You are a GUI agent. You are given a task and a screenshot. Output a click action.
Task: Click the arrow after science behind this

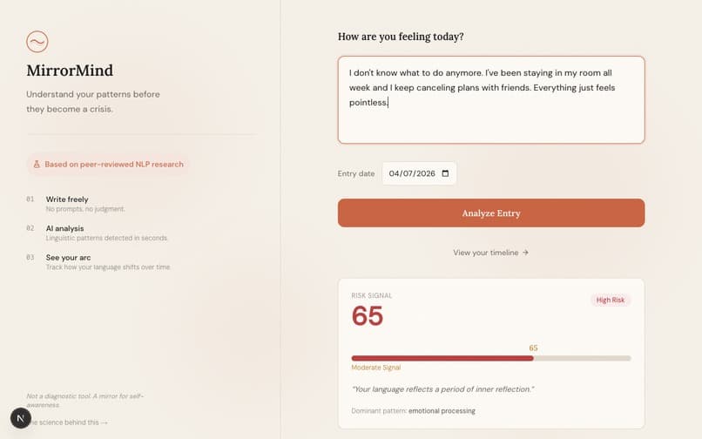coord(105,422)
